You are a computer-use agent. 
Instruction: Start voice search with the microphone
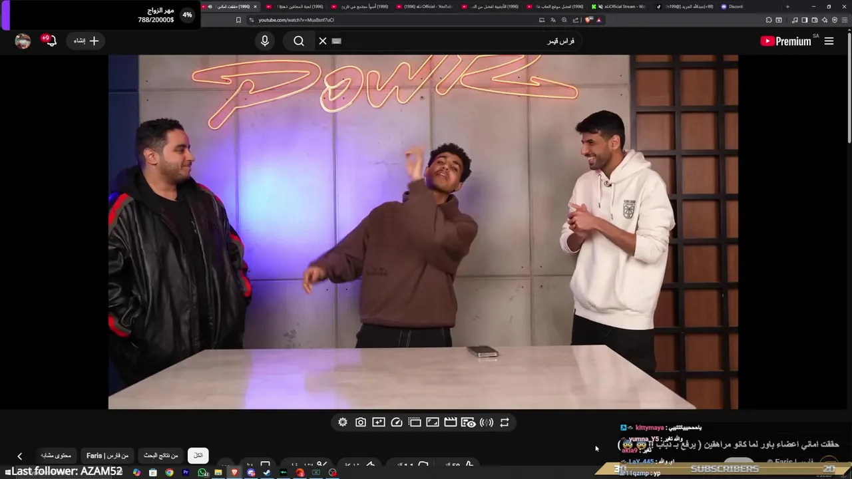coord(265,41)
